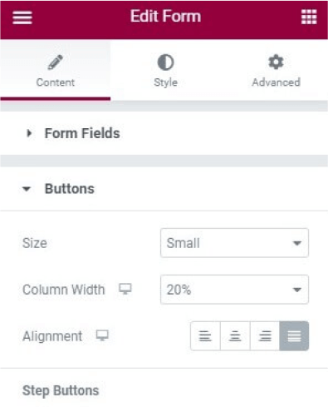
Task: Click the gear Advanced icon
Action: click(x=276, y=62)
